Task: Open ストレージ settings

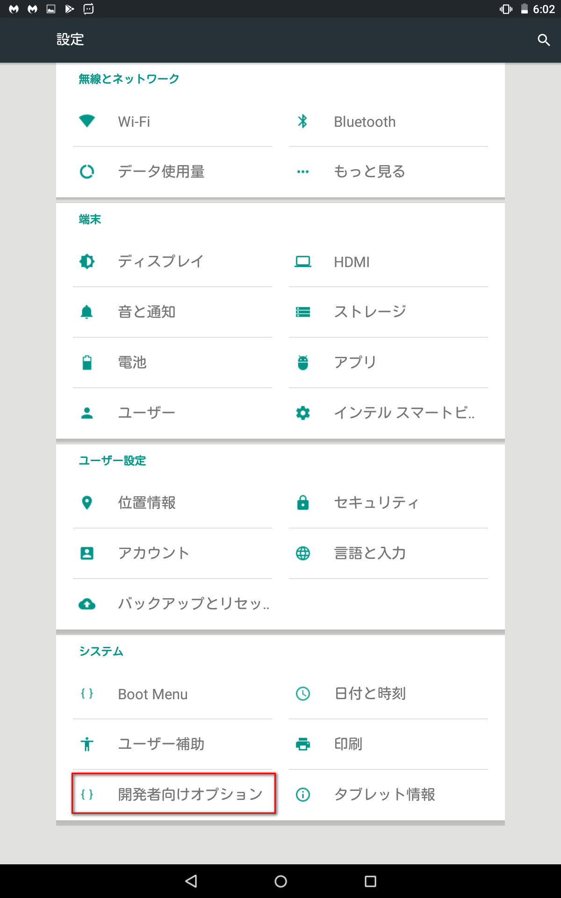Action: 370,312
